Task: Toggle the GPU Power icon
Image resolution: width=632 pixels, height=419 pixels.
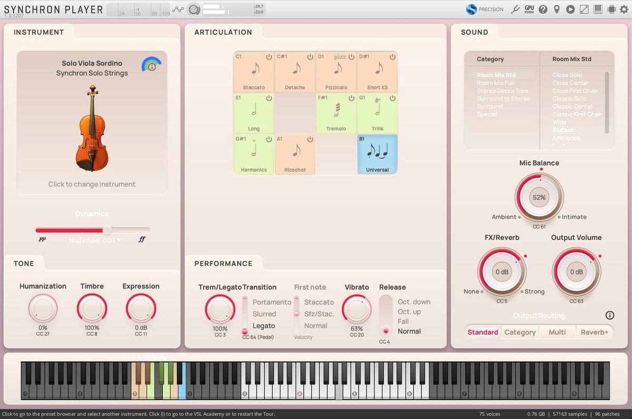Action: [x=529, y=9]
